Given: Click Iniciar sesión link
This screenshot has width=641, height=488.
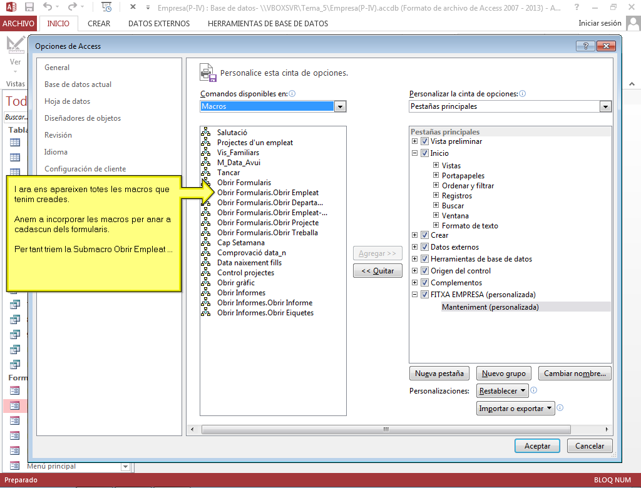Looking at the screenshot, I should (600, 23).
